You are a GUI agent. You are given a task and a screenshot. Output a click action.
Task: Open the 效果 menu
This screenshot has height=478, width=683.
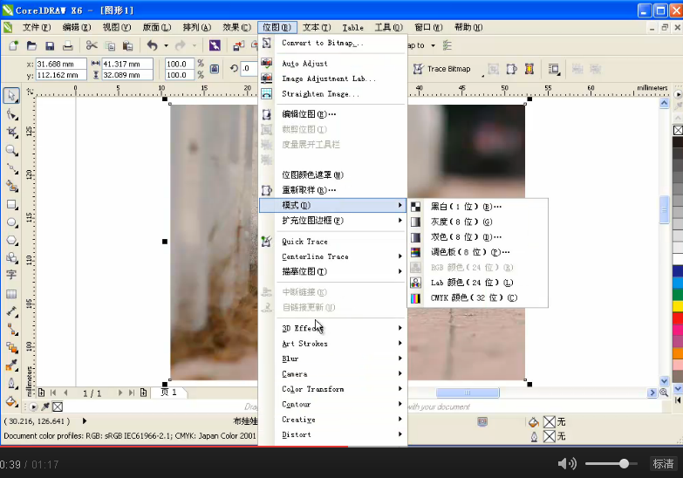(x=237, y=27)
